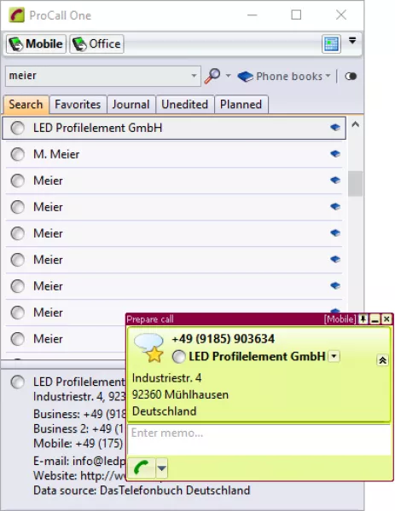
Task: Open the Journal tab
Action: click(131, 105)
